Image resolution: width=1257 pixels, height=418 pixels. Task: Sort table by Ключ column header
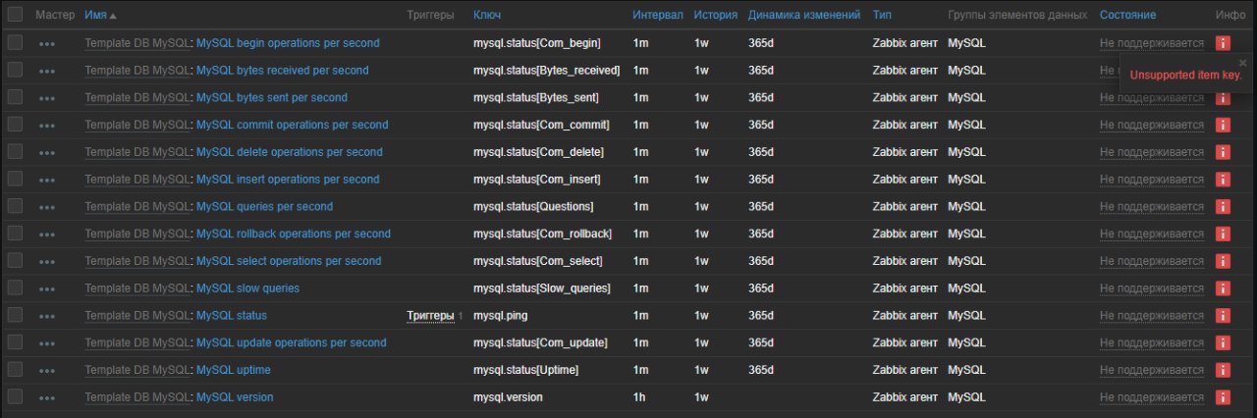[x=487, y=16]
